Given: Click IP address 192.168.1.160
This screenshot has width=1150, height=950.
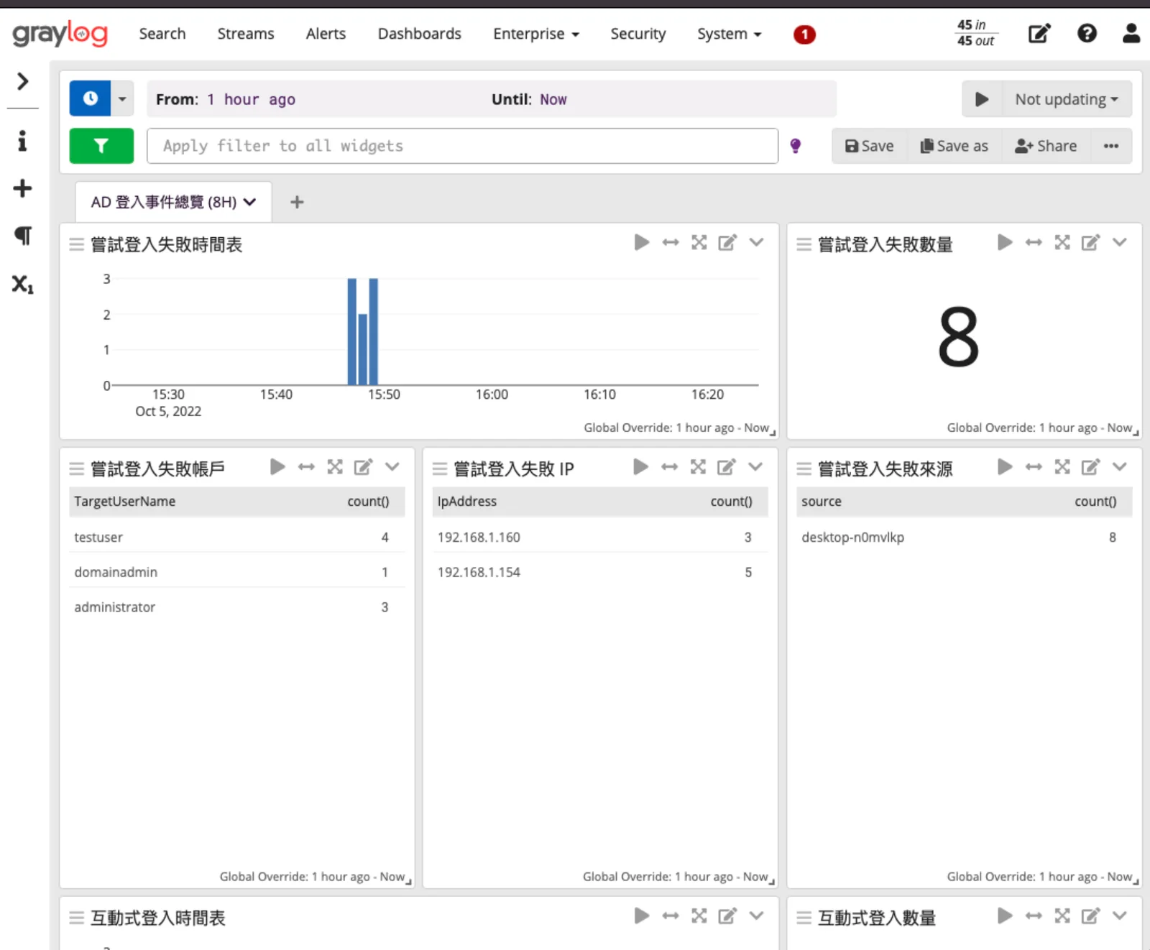Looking at the screenshot, I should tap(479, 538).
